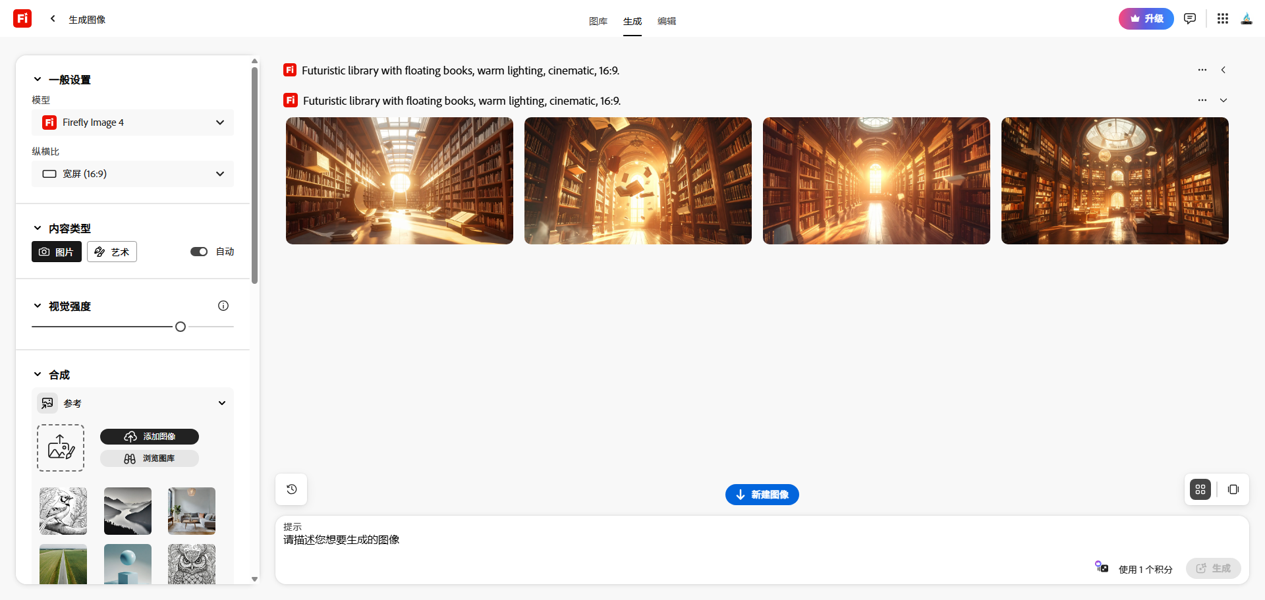Screen dimensions: 1265x600
Task: Show visual intensity info tooltip
Action: (223, 306)
